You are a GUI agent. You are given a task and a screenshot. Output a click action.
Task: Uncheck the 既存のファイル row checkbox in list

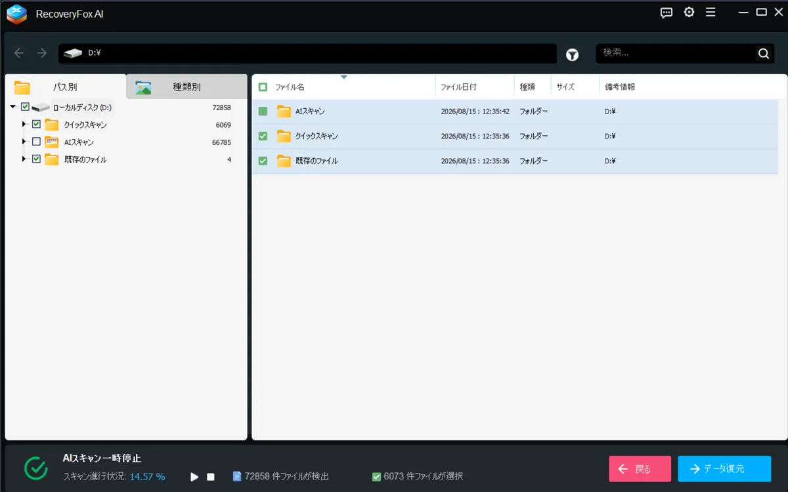coord(263,161)
